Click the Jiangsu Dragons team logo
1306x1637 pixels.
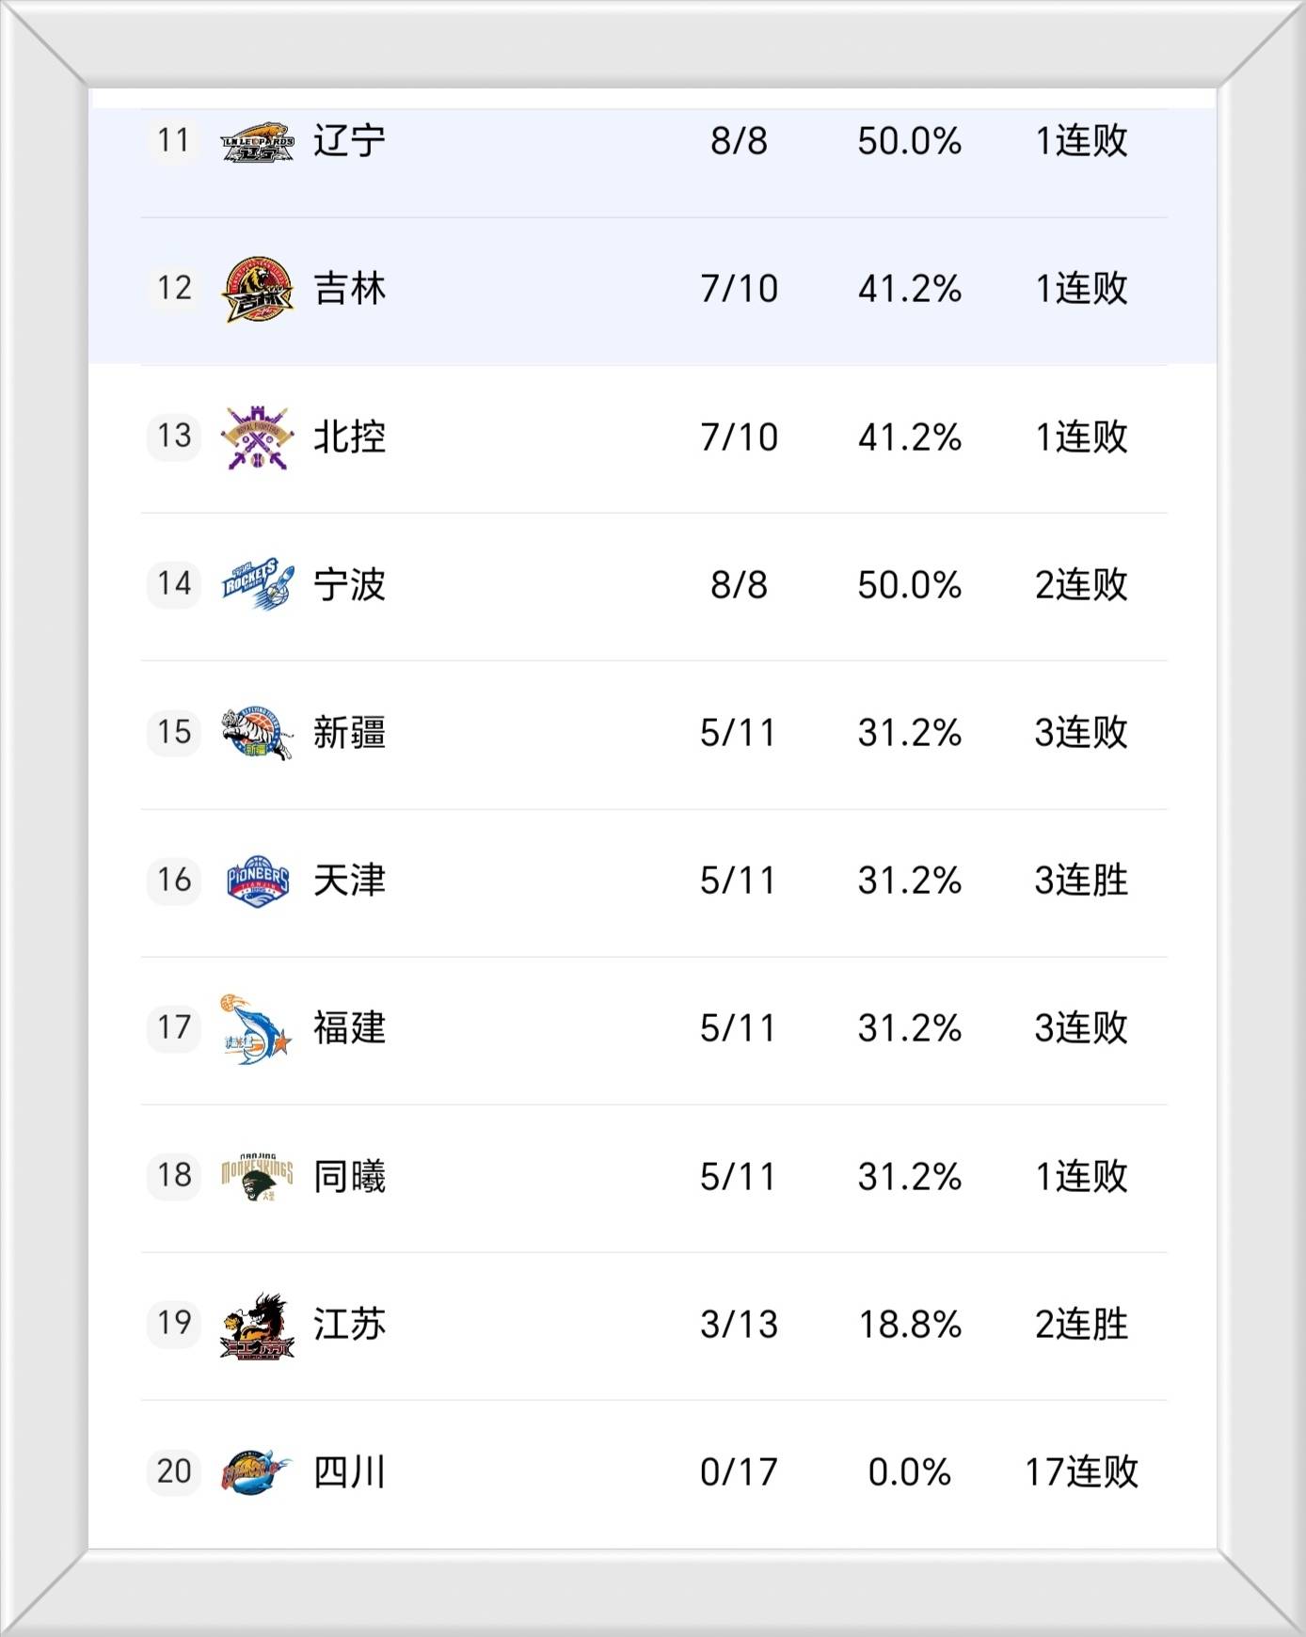point(257,1325)
